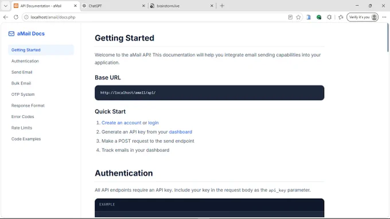Click the green extension icon
Screen dimensions: 390x219
(319, 17)
